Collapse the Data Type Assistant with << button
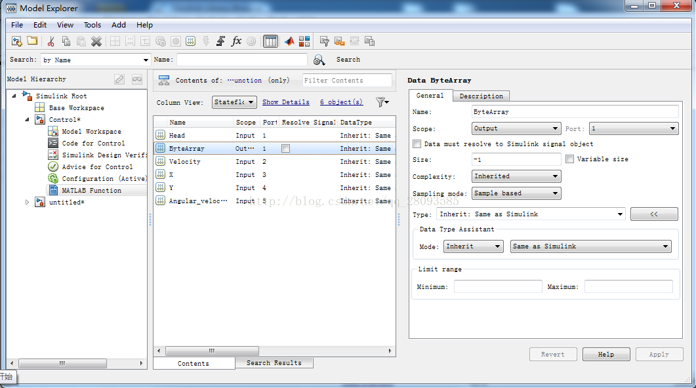The image size is (696, 388). point(654,214)
